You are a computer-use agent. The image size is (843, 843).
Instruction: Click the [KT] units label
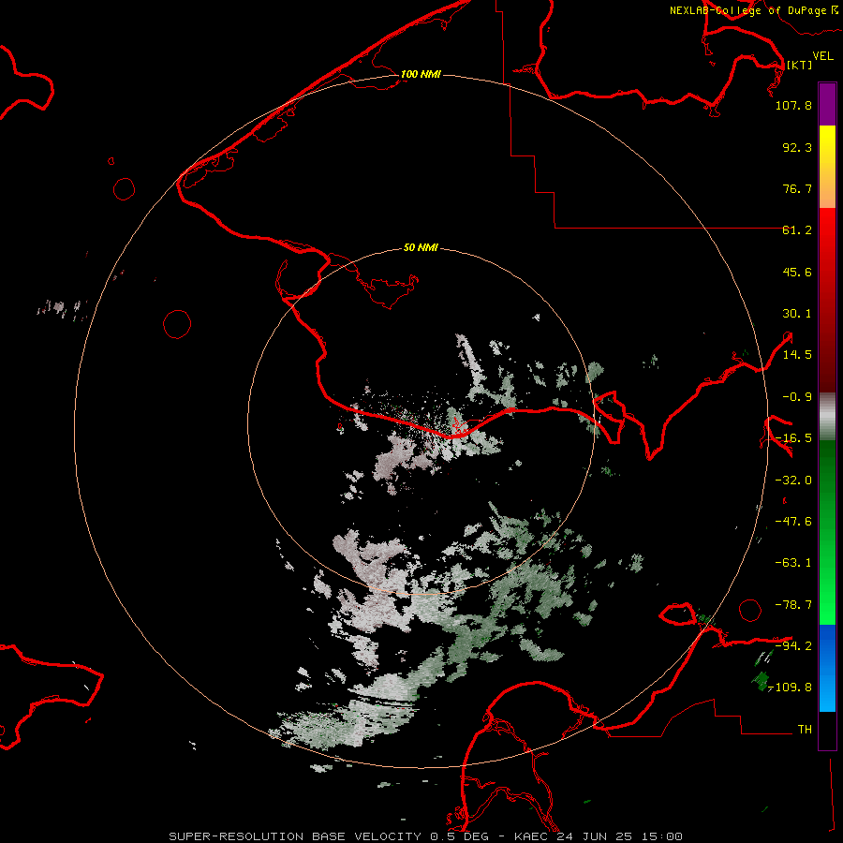pyautogui.click(x=800, y=65)
